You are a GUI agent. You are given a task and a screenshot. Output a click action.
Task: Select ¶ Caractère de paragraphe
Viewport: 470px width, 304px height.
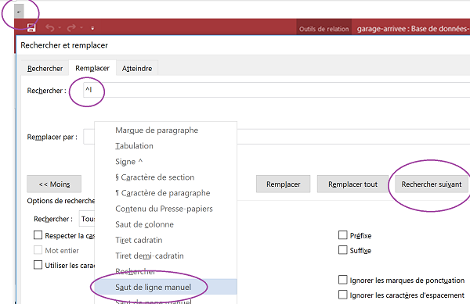166,193
